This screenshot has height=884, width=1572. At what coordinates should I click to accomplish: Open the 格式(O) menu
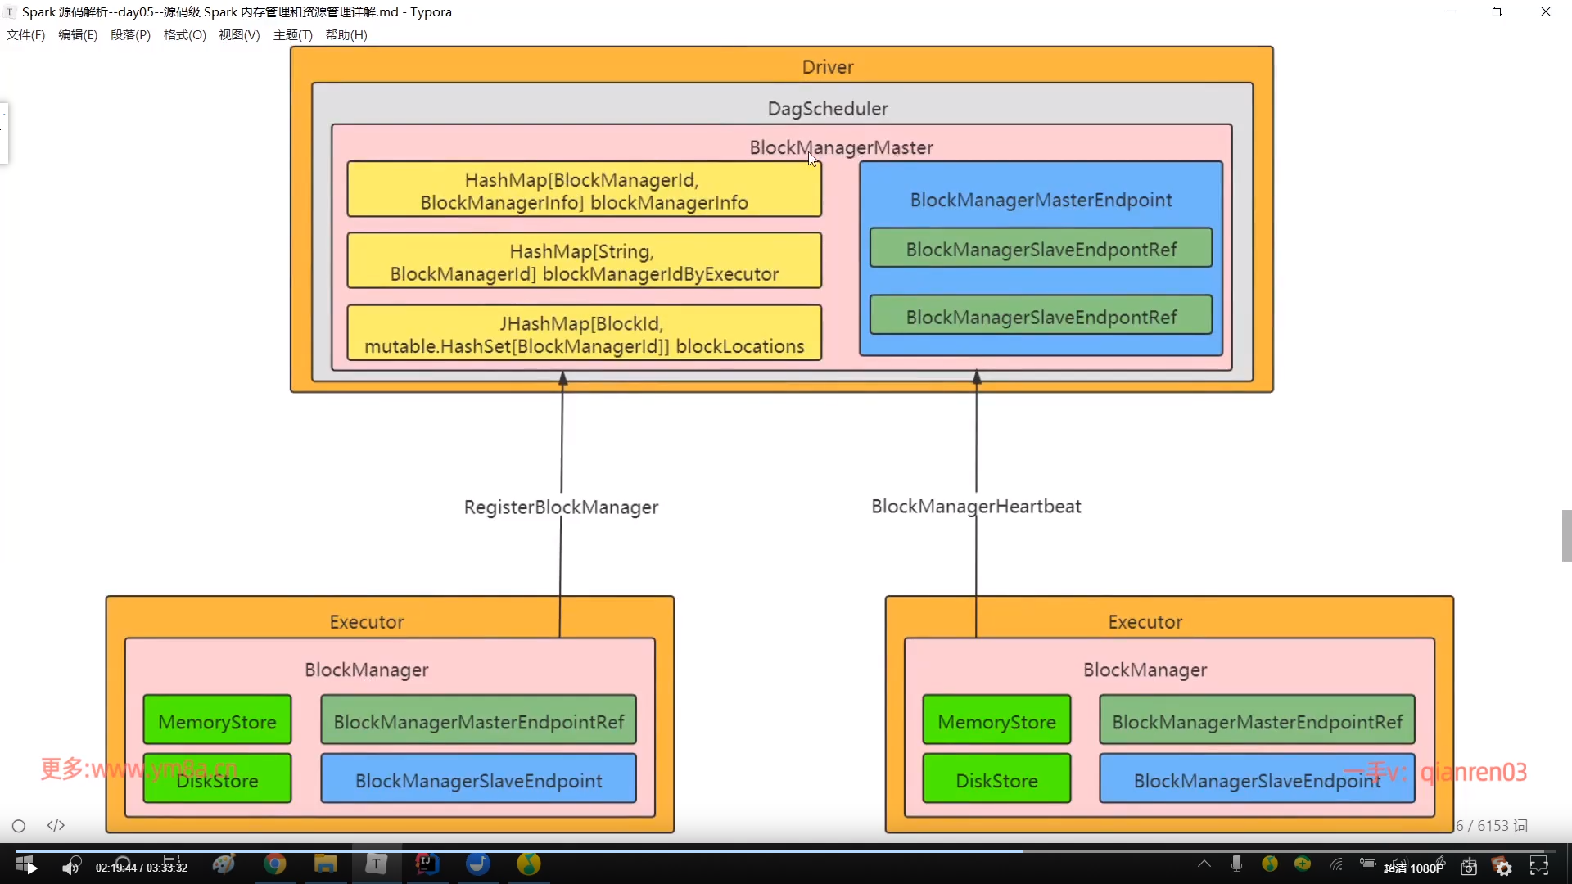[x=184, y=35]
